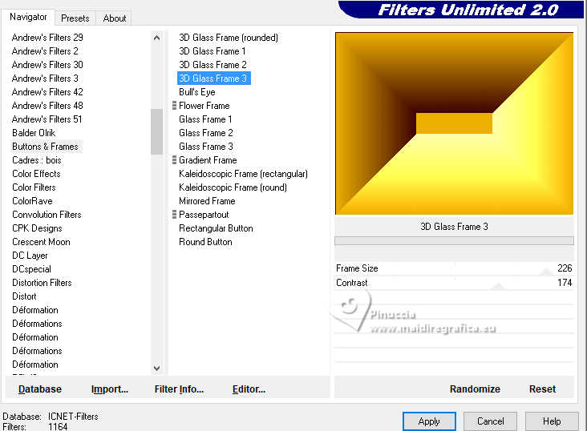Click the Cancel button
The image size is (587, 431).
[x=491, y=421]
